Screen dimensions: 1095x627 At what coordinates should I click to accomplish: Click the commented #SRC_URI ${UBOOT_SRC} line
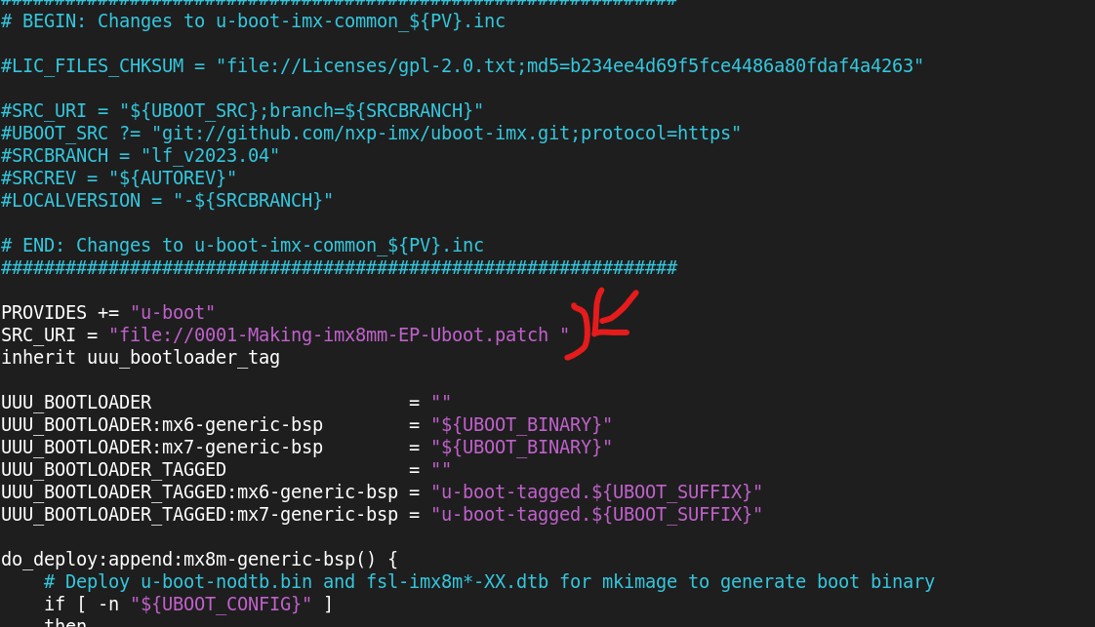click(x=242, y=110)
